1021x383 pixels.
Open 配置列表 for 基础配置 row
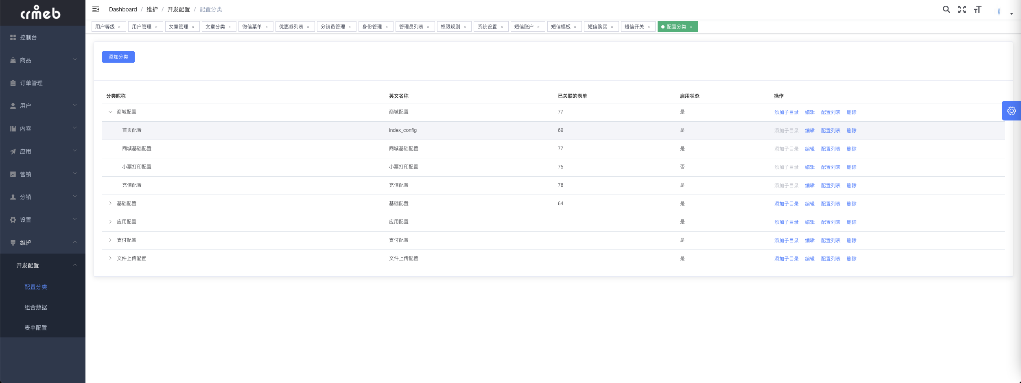click(831, 204)
